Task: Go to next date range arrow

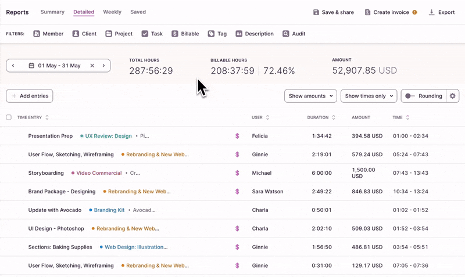Action: coord(103,66)
